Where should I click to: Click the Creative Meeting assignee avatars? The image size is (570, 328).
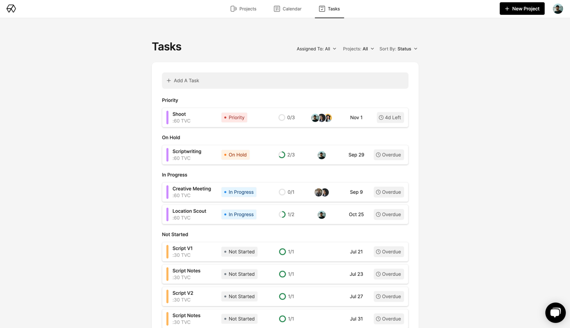click(x=321, y=192)
